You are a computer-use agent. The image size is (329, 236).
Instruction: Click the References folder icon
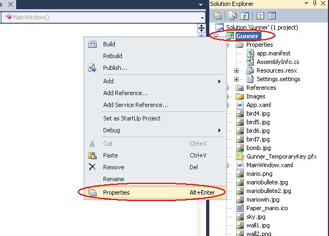[x=239, y=88]
